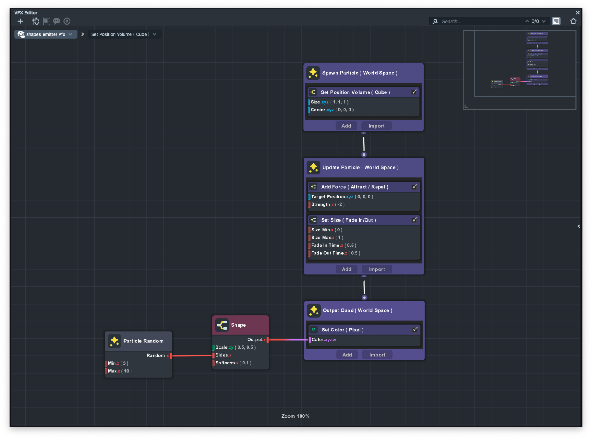
Task: Toggle the grid snapping magnet icon
Action: (x=36, y=21)
